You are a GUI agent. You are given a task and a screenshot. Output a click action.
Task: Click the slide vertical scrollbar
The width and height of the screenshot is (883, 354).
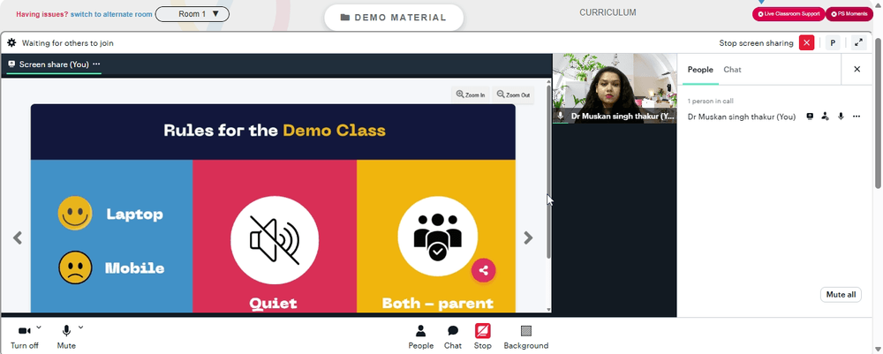549,171
